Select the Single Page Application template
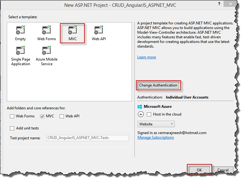Image resolution: width=244 pixels, height=181 pixels. [x=20, y=51]
